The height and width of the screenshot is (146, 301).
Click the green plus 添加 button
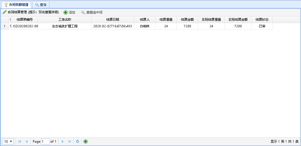(x=69, y=12)
